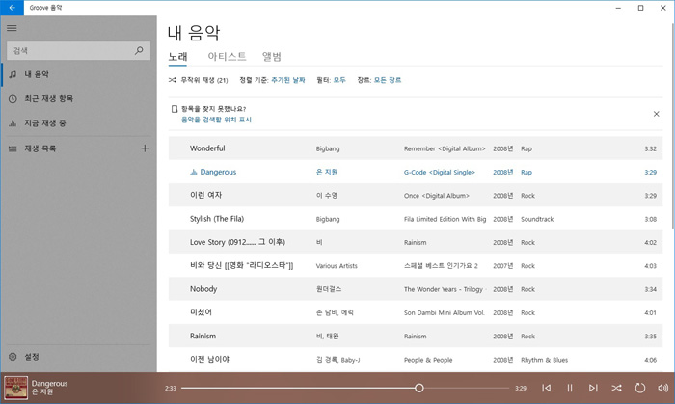Open the volume control speaker icon
The height and width of the screenshot is (404, 675).
662,388
